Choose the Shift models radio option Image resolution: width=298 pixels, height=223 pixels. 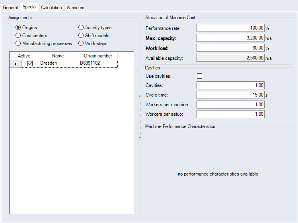[x=81, y=36]
